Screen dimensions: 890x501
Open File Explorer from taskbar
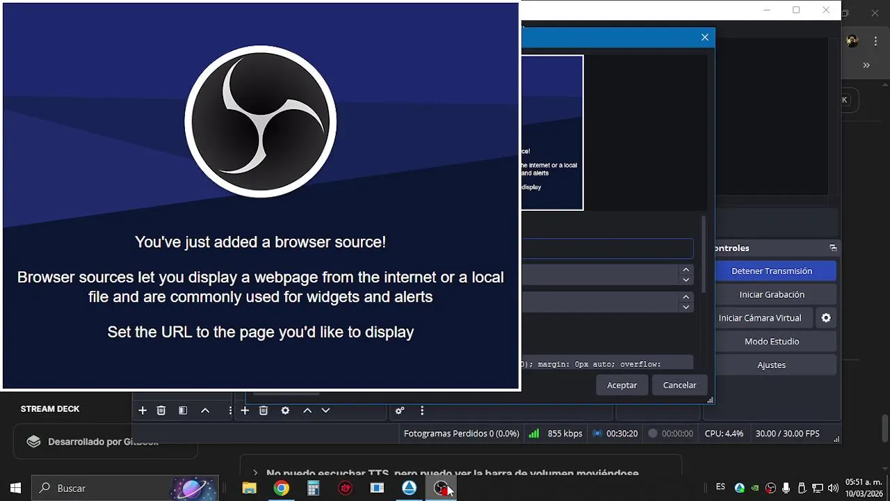(x=249, y=488)
